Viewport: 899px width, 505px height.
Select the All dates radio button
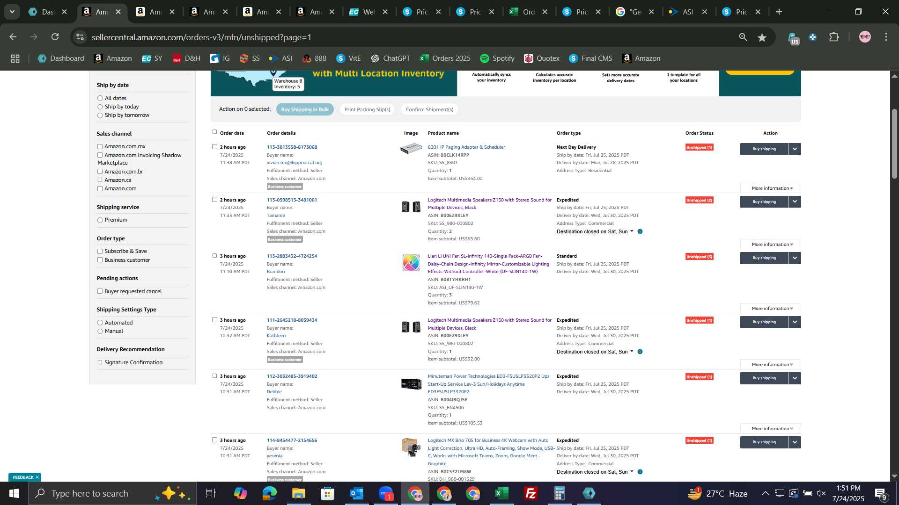click(100, 98)
